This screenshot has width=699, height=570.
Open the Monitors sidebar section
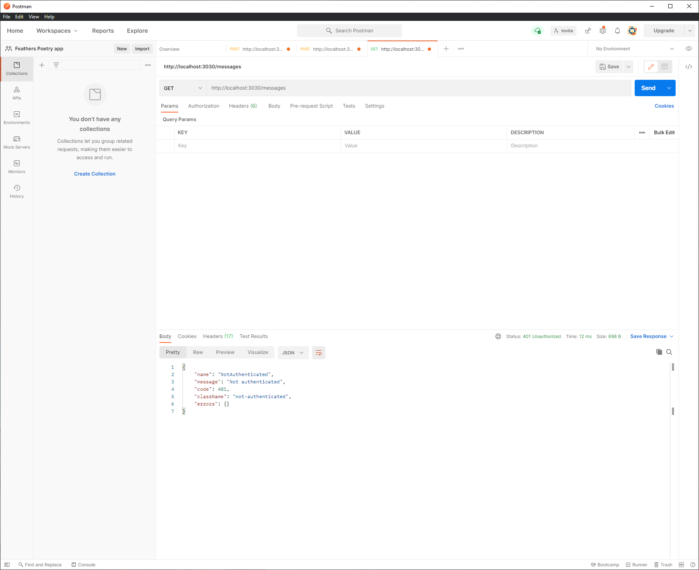click(x=17, y=167)
